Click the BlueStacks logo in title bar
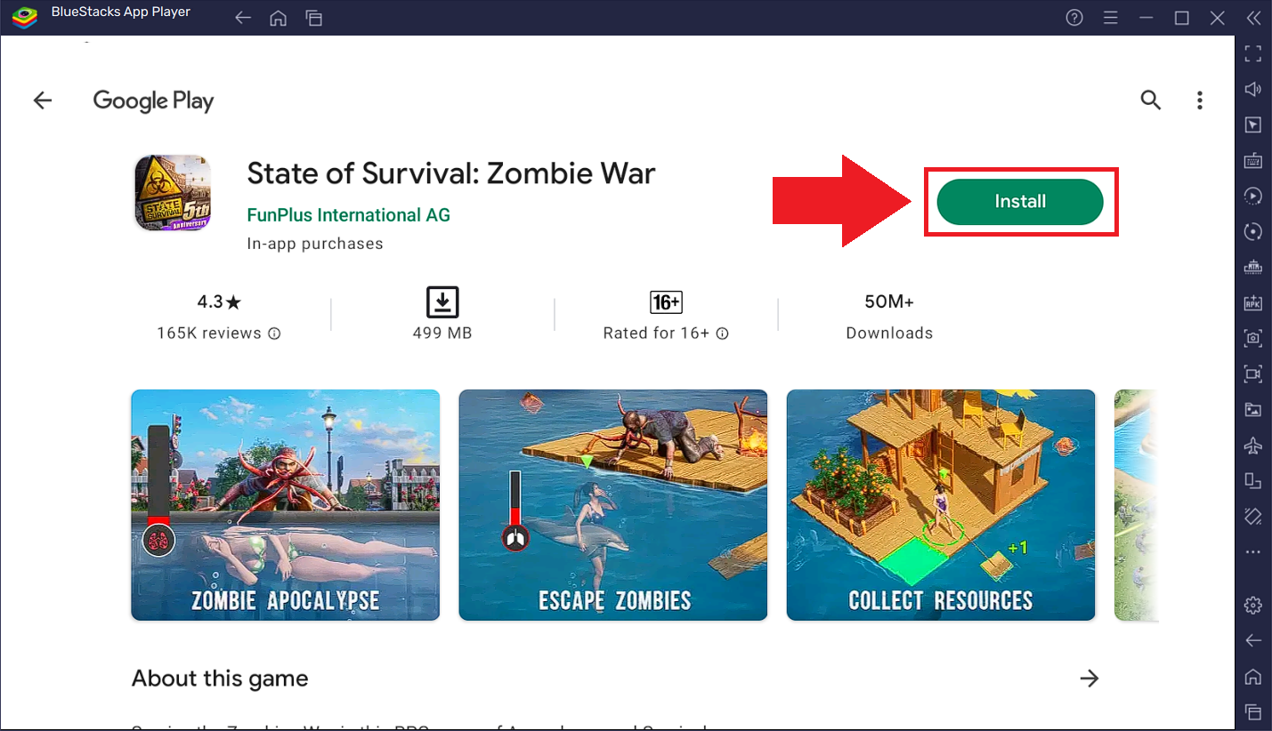1272x731 pixels. pos(24,17)
